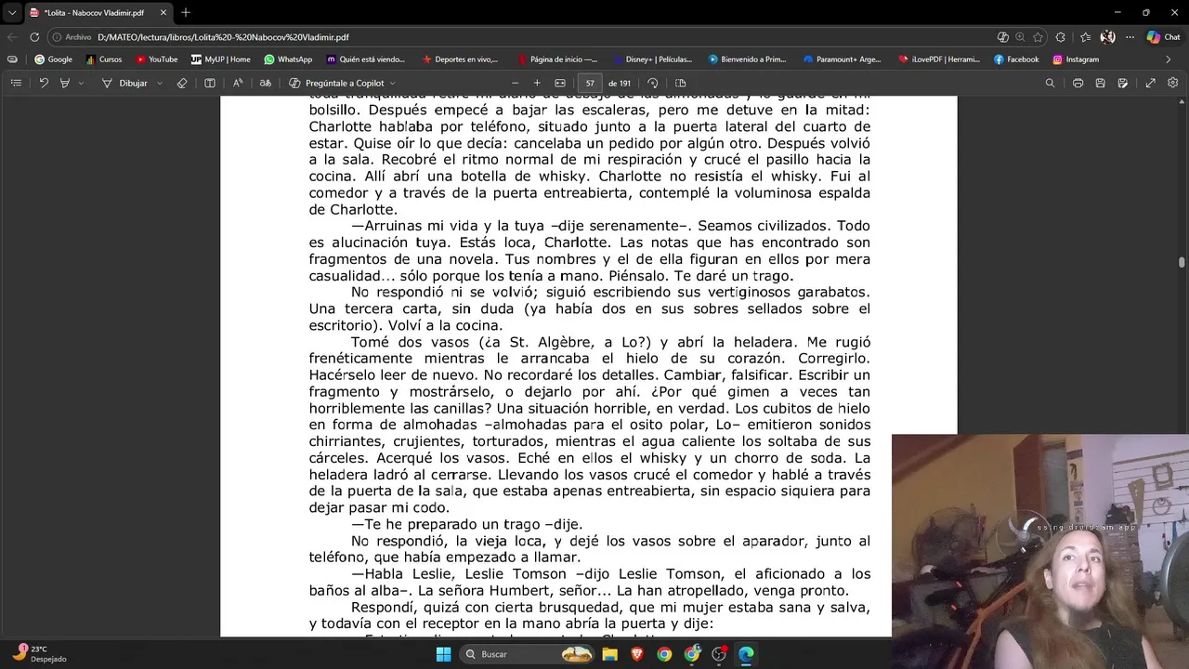Viewport: 1189px width, 669px height.
Task: Toggle fit to width view
Action: [560, 83]
